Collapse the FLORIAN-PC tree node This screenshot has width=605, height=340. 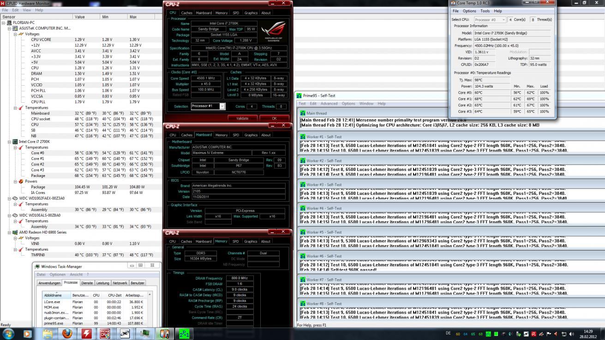coord(4,23)
